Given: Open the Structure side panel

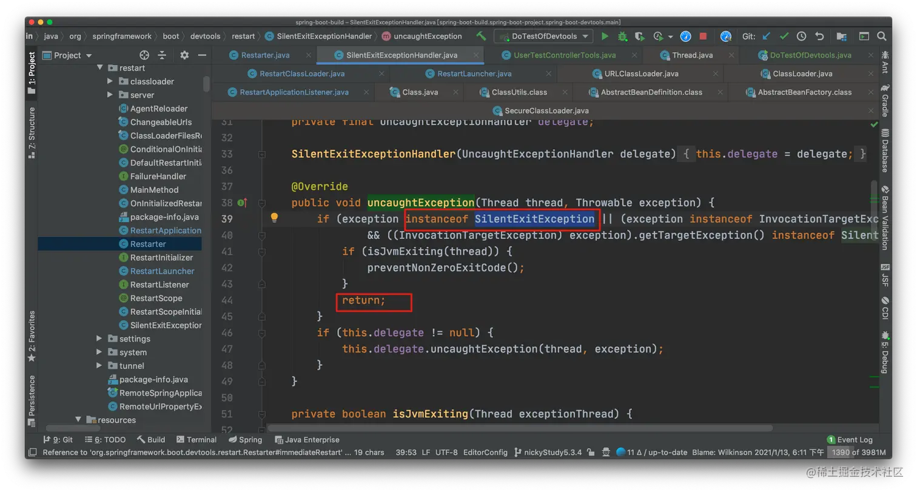Looking at the screenshot, I should (x=32, y=133).
